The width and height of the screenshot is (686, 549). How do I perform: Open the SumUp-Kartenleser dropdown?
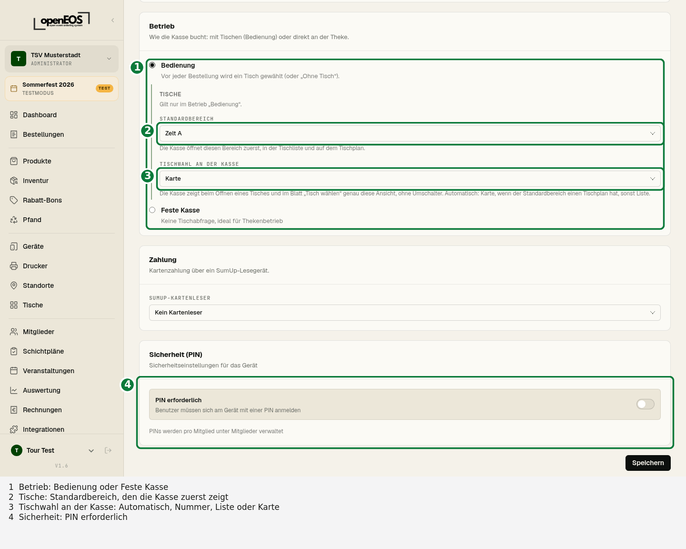[405, 313]
